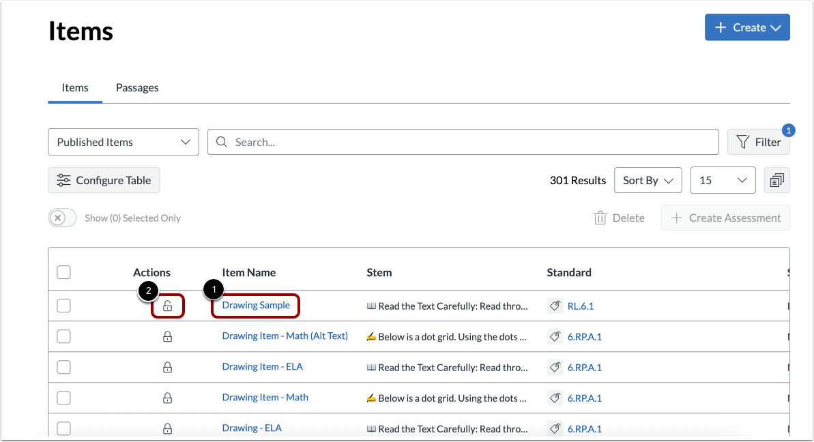
Task: Open the Drawing Item - Math item link
Action: tap(265, 398)
